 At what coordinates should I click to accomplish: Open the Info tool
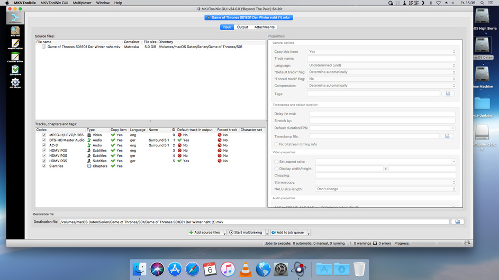15,32
